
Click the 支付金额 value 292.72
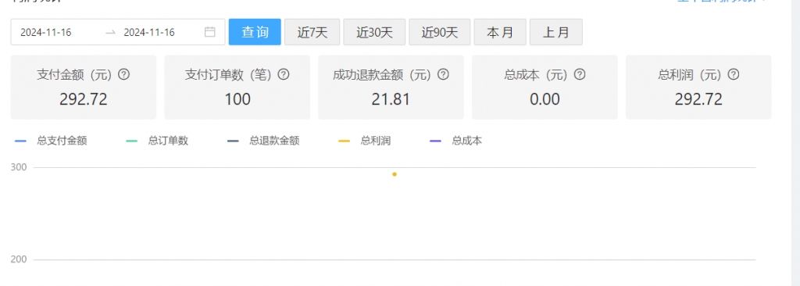[83, 99]
